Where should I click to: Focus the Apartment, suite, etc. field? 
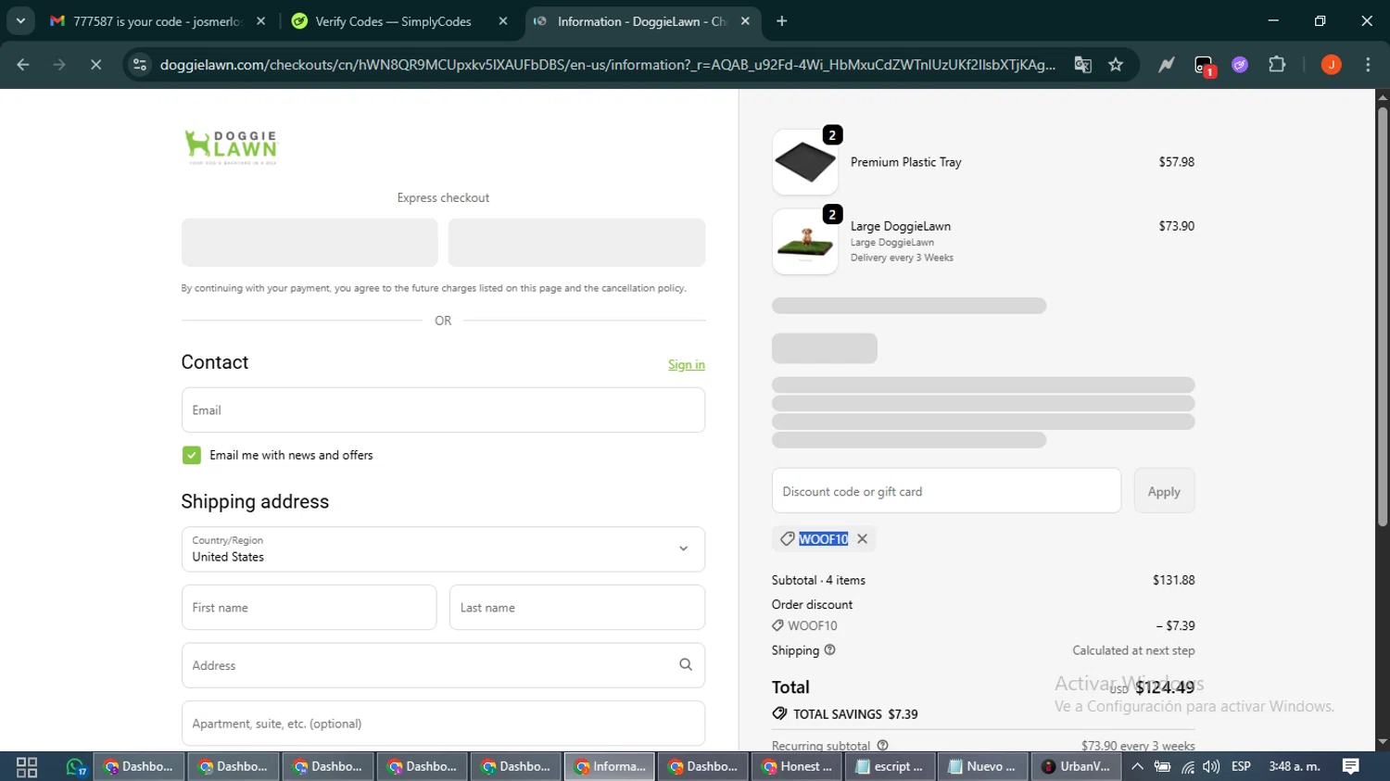tap(443, 723)
